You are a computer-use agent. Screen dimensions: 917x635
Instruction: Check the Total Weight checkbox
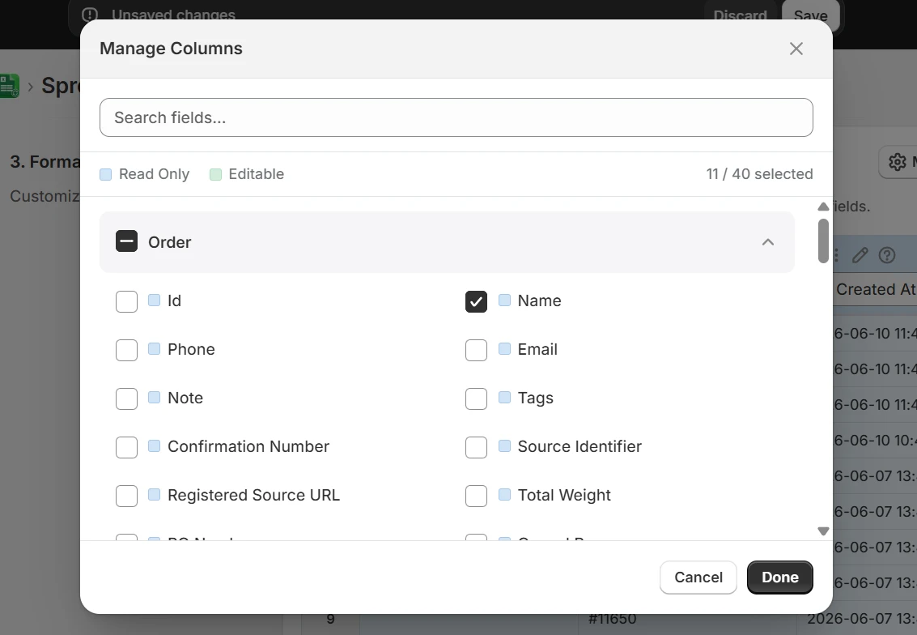476,496
